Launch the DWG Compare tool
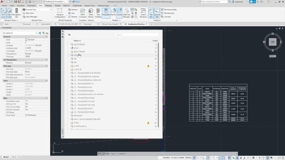The height and width of the screenshot is (160, 285). pyautogui.click(x=83, y=13)
